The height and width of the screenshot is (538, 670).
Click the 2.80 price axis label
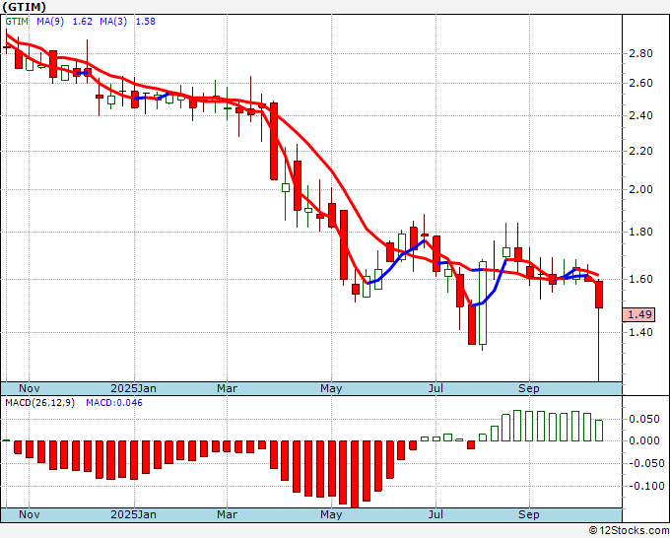(x=641, y=53)
